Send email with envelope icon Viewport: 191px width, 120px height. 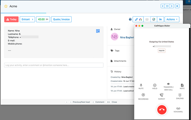click(x=147, y=19)
